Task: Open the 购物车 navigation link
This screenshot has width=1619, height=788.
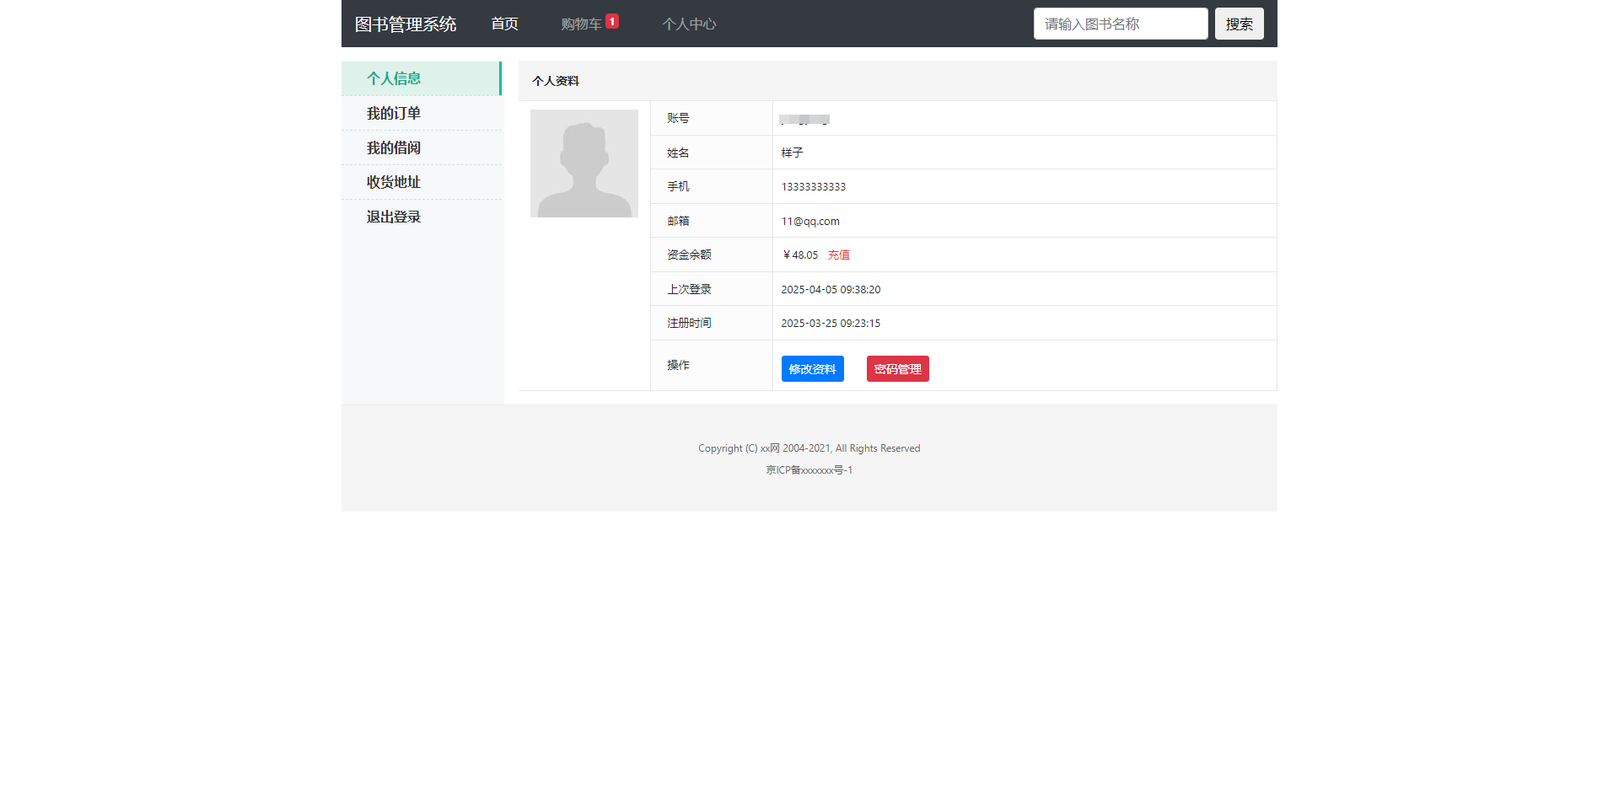Action: pos(581,24)
